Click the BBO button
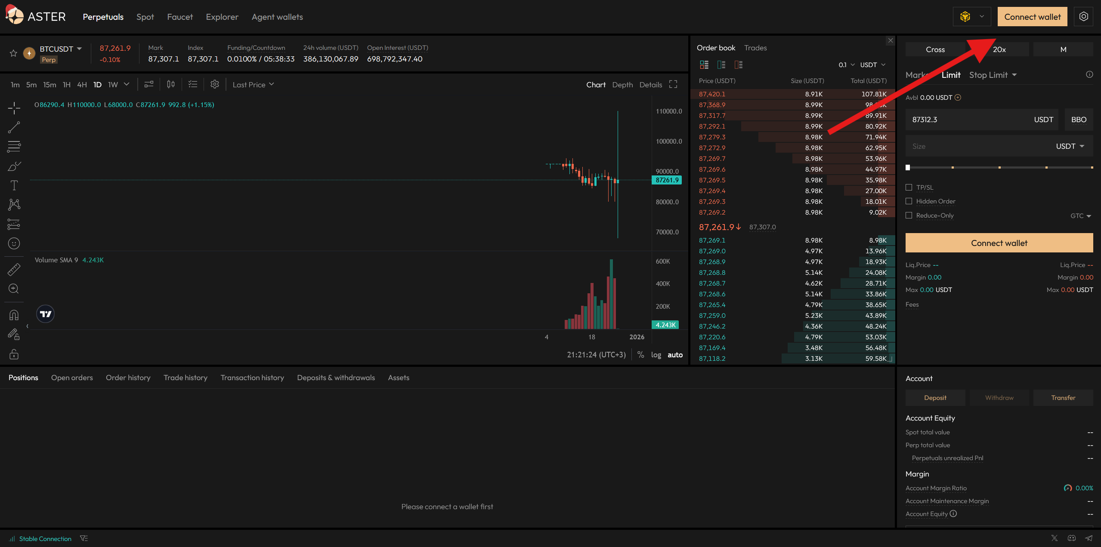Viewport: 1101px width, 547px height. 1078,120
